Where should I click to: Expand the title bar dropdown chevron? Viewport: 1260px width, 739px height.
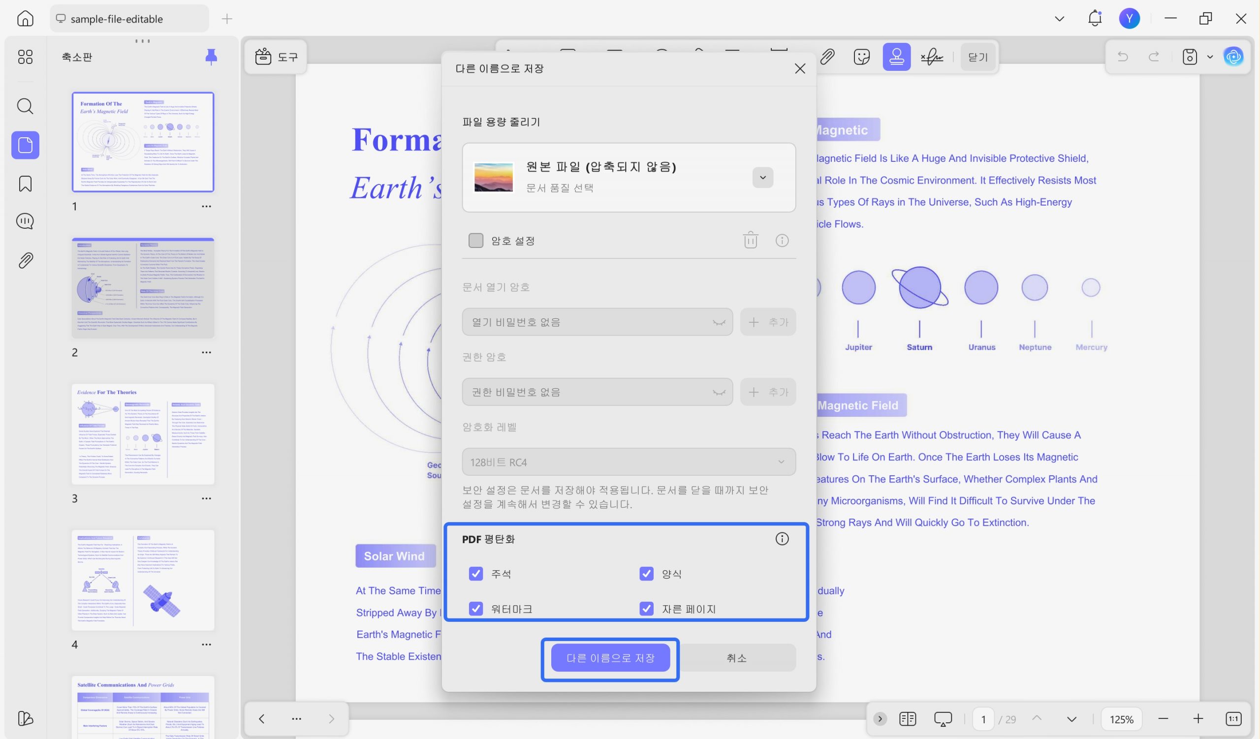tap(1059, 19)
